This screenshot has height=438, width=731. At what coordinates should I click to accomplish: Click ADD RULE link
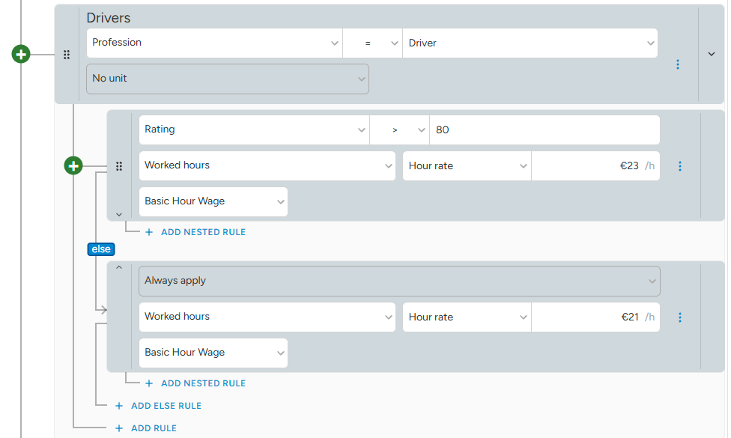click(x=154, y=428)
